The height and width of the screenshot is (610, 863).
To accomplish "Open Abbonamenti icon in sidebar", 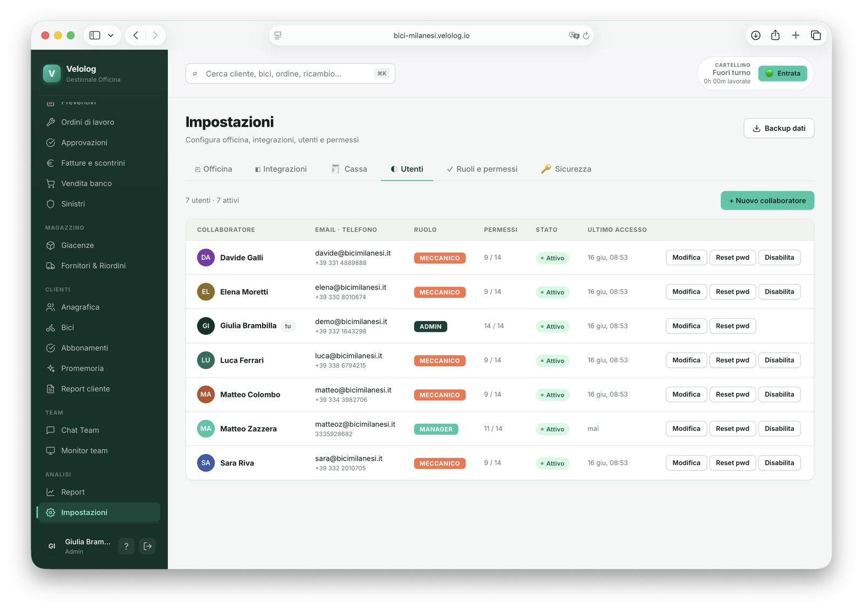I will 51,348.
